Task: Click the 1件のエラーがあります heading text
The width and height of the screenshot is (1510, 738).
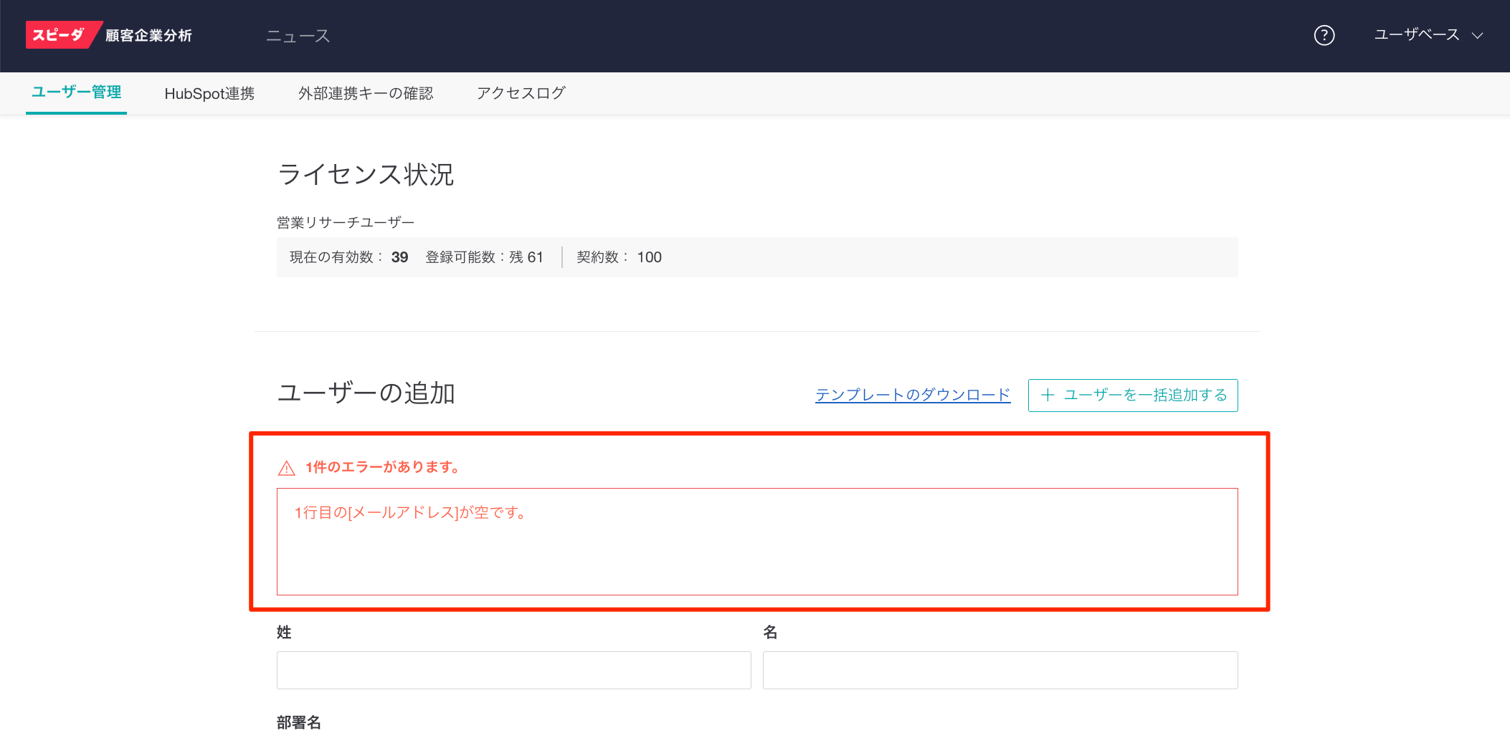Action: pyautogui.click(x=384, y=467)
